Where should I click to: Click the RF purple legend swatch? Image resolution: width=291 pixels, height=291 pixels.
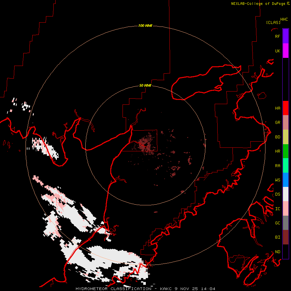pos(286,36)
